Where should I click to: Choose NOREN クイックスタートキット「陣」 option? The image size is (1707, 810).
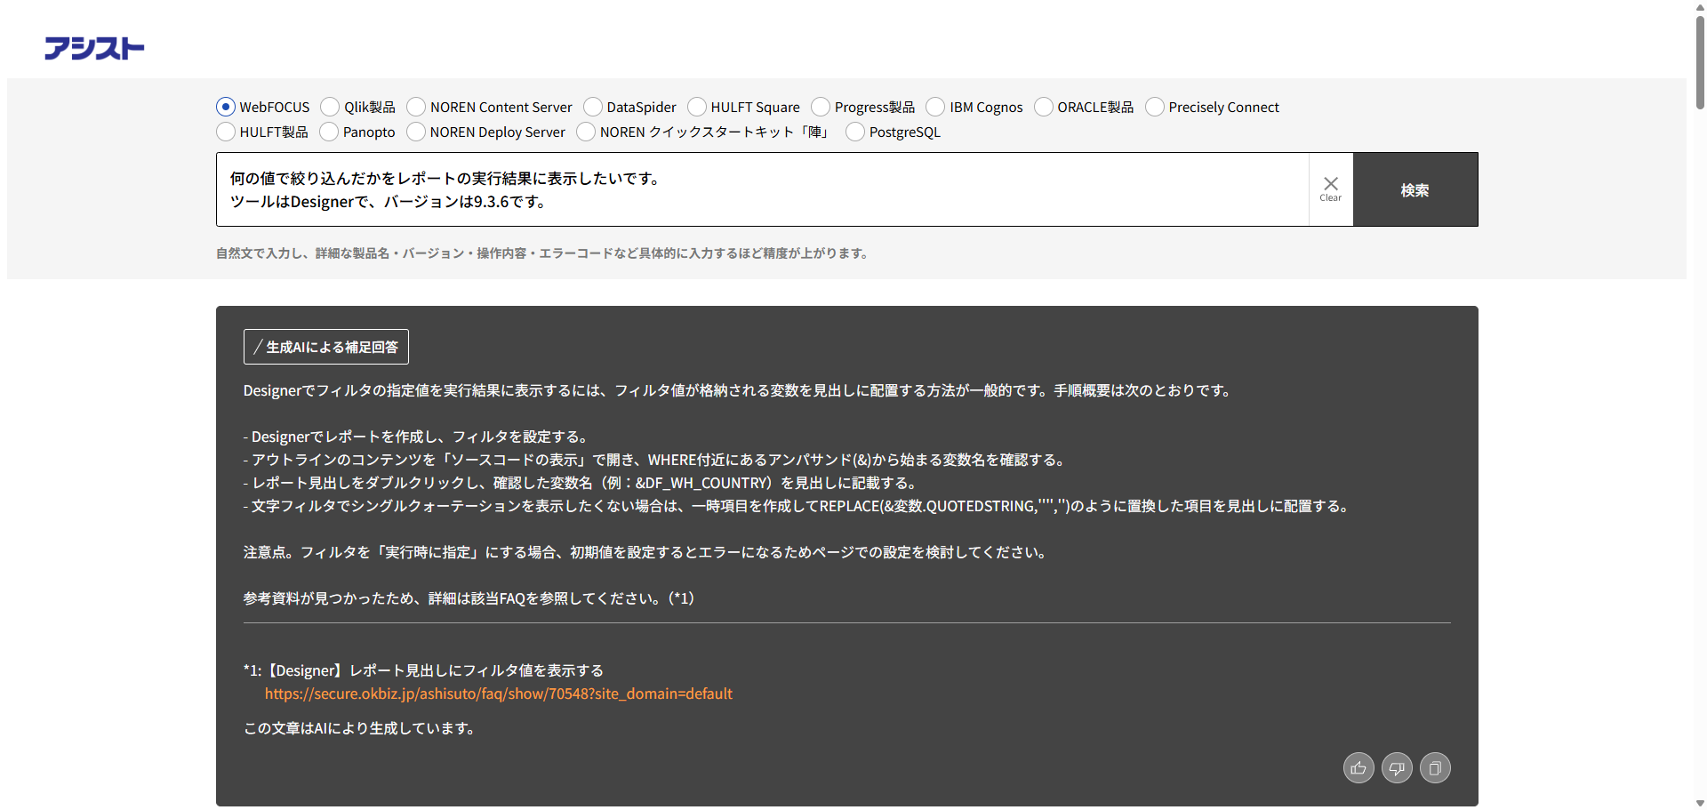point(586,132)
